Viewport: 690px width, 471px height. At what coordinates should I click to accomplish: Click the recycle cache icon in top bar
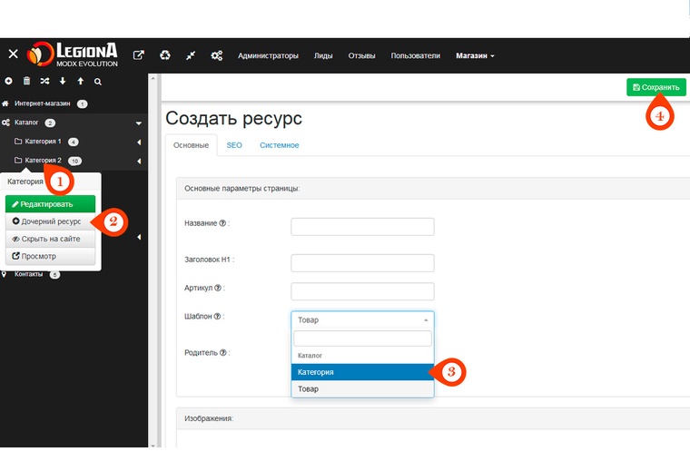pyautogui.click(x=165, y=55)
